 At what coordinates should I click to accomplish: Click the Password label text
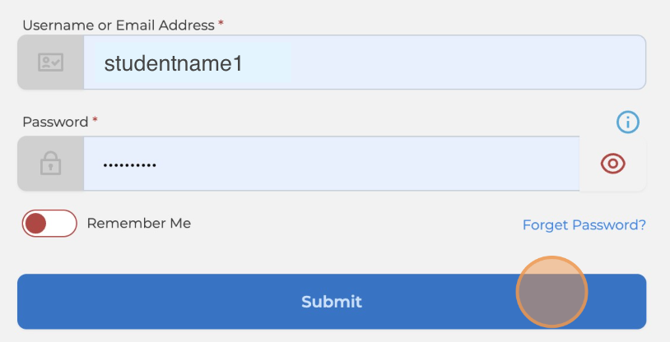[x=55, y=122]
